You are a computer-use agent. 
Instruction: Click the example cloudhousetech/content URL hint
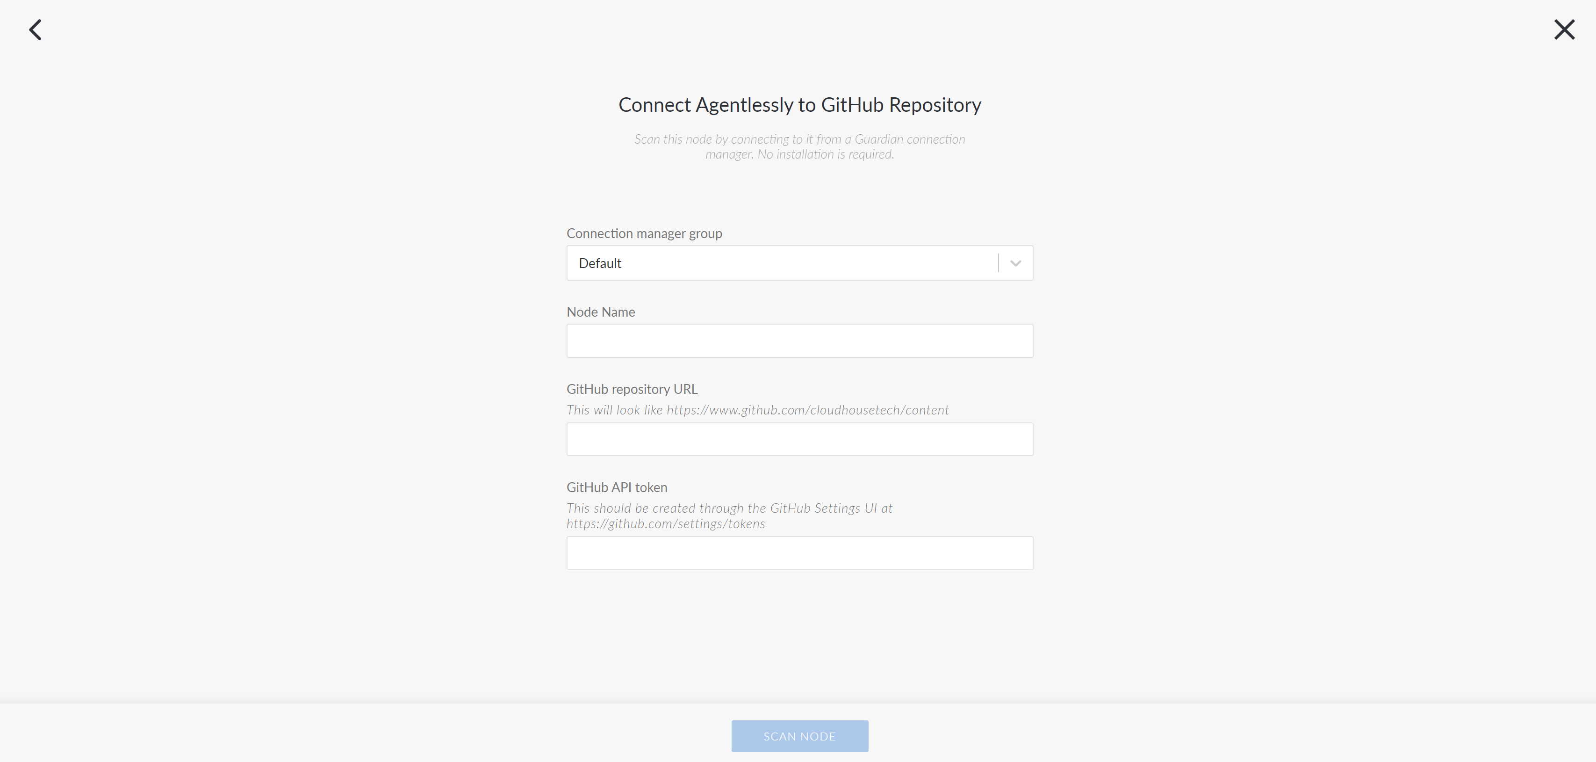tap(807, 410)
